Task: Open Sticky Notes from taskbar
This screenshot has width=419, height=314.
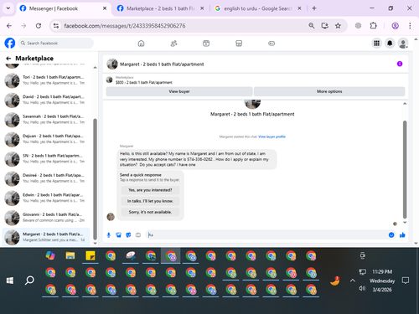Action: coord(91,255)
